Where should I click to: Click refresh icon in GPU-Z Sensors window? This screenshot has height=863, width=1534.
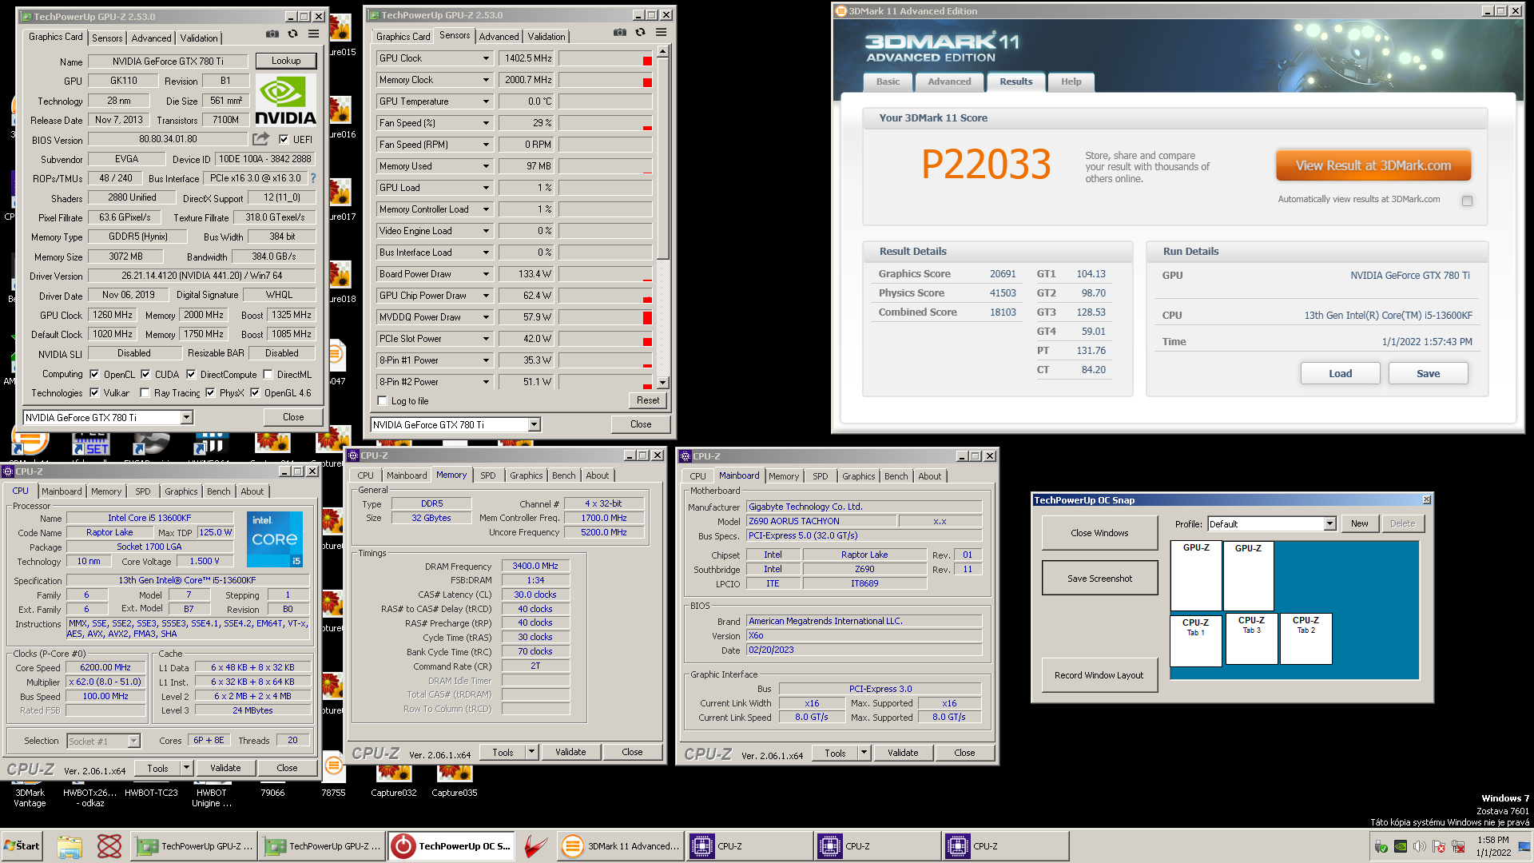tap(641, 33)
